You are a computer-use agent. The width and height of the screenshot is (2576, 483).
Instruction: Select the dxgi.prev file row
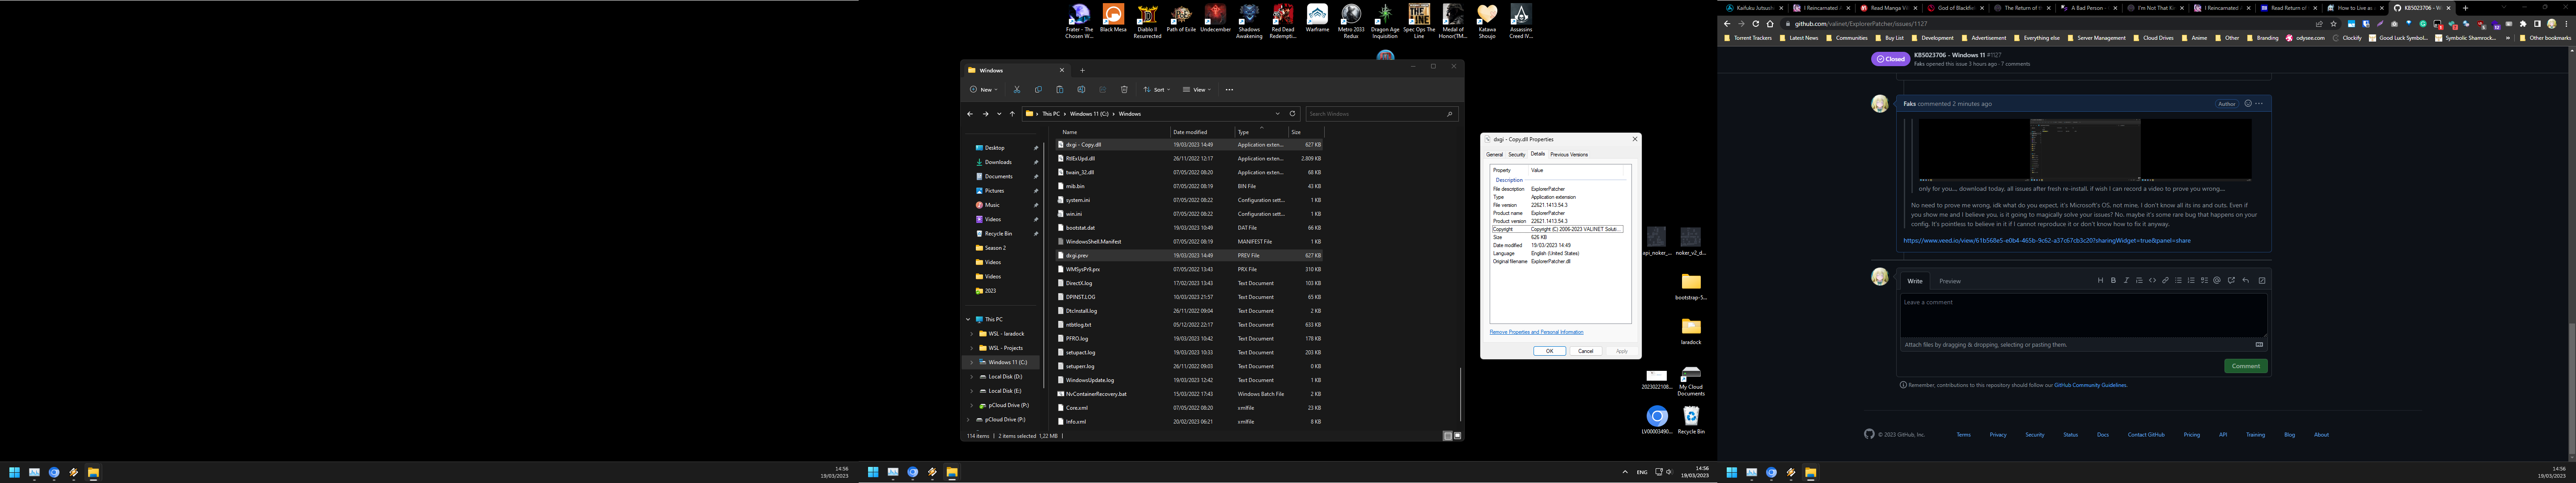click(1190, 256)
